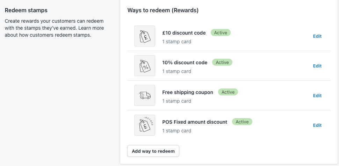Edit the £10 discount code reward
Screen dimensions: 339x166
coord(317,36)
